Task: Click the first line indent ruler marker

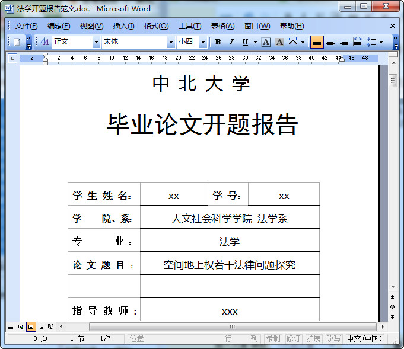Action: tap(45, 55)
